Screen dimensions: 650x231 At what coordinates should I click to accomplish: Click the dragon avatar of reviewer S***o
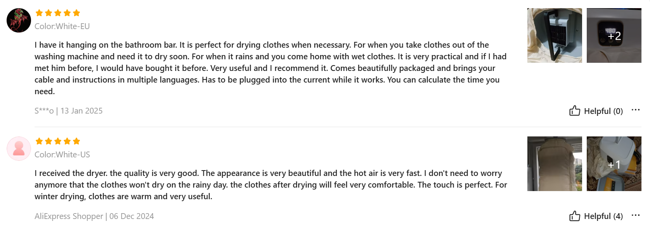(19, 20)
